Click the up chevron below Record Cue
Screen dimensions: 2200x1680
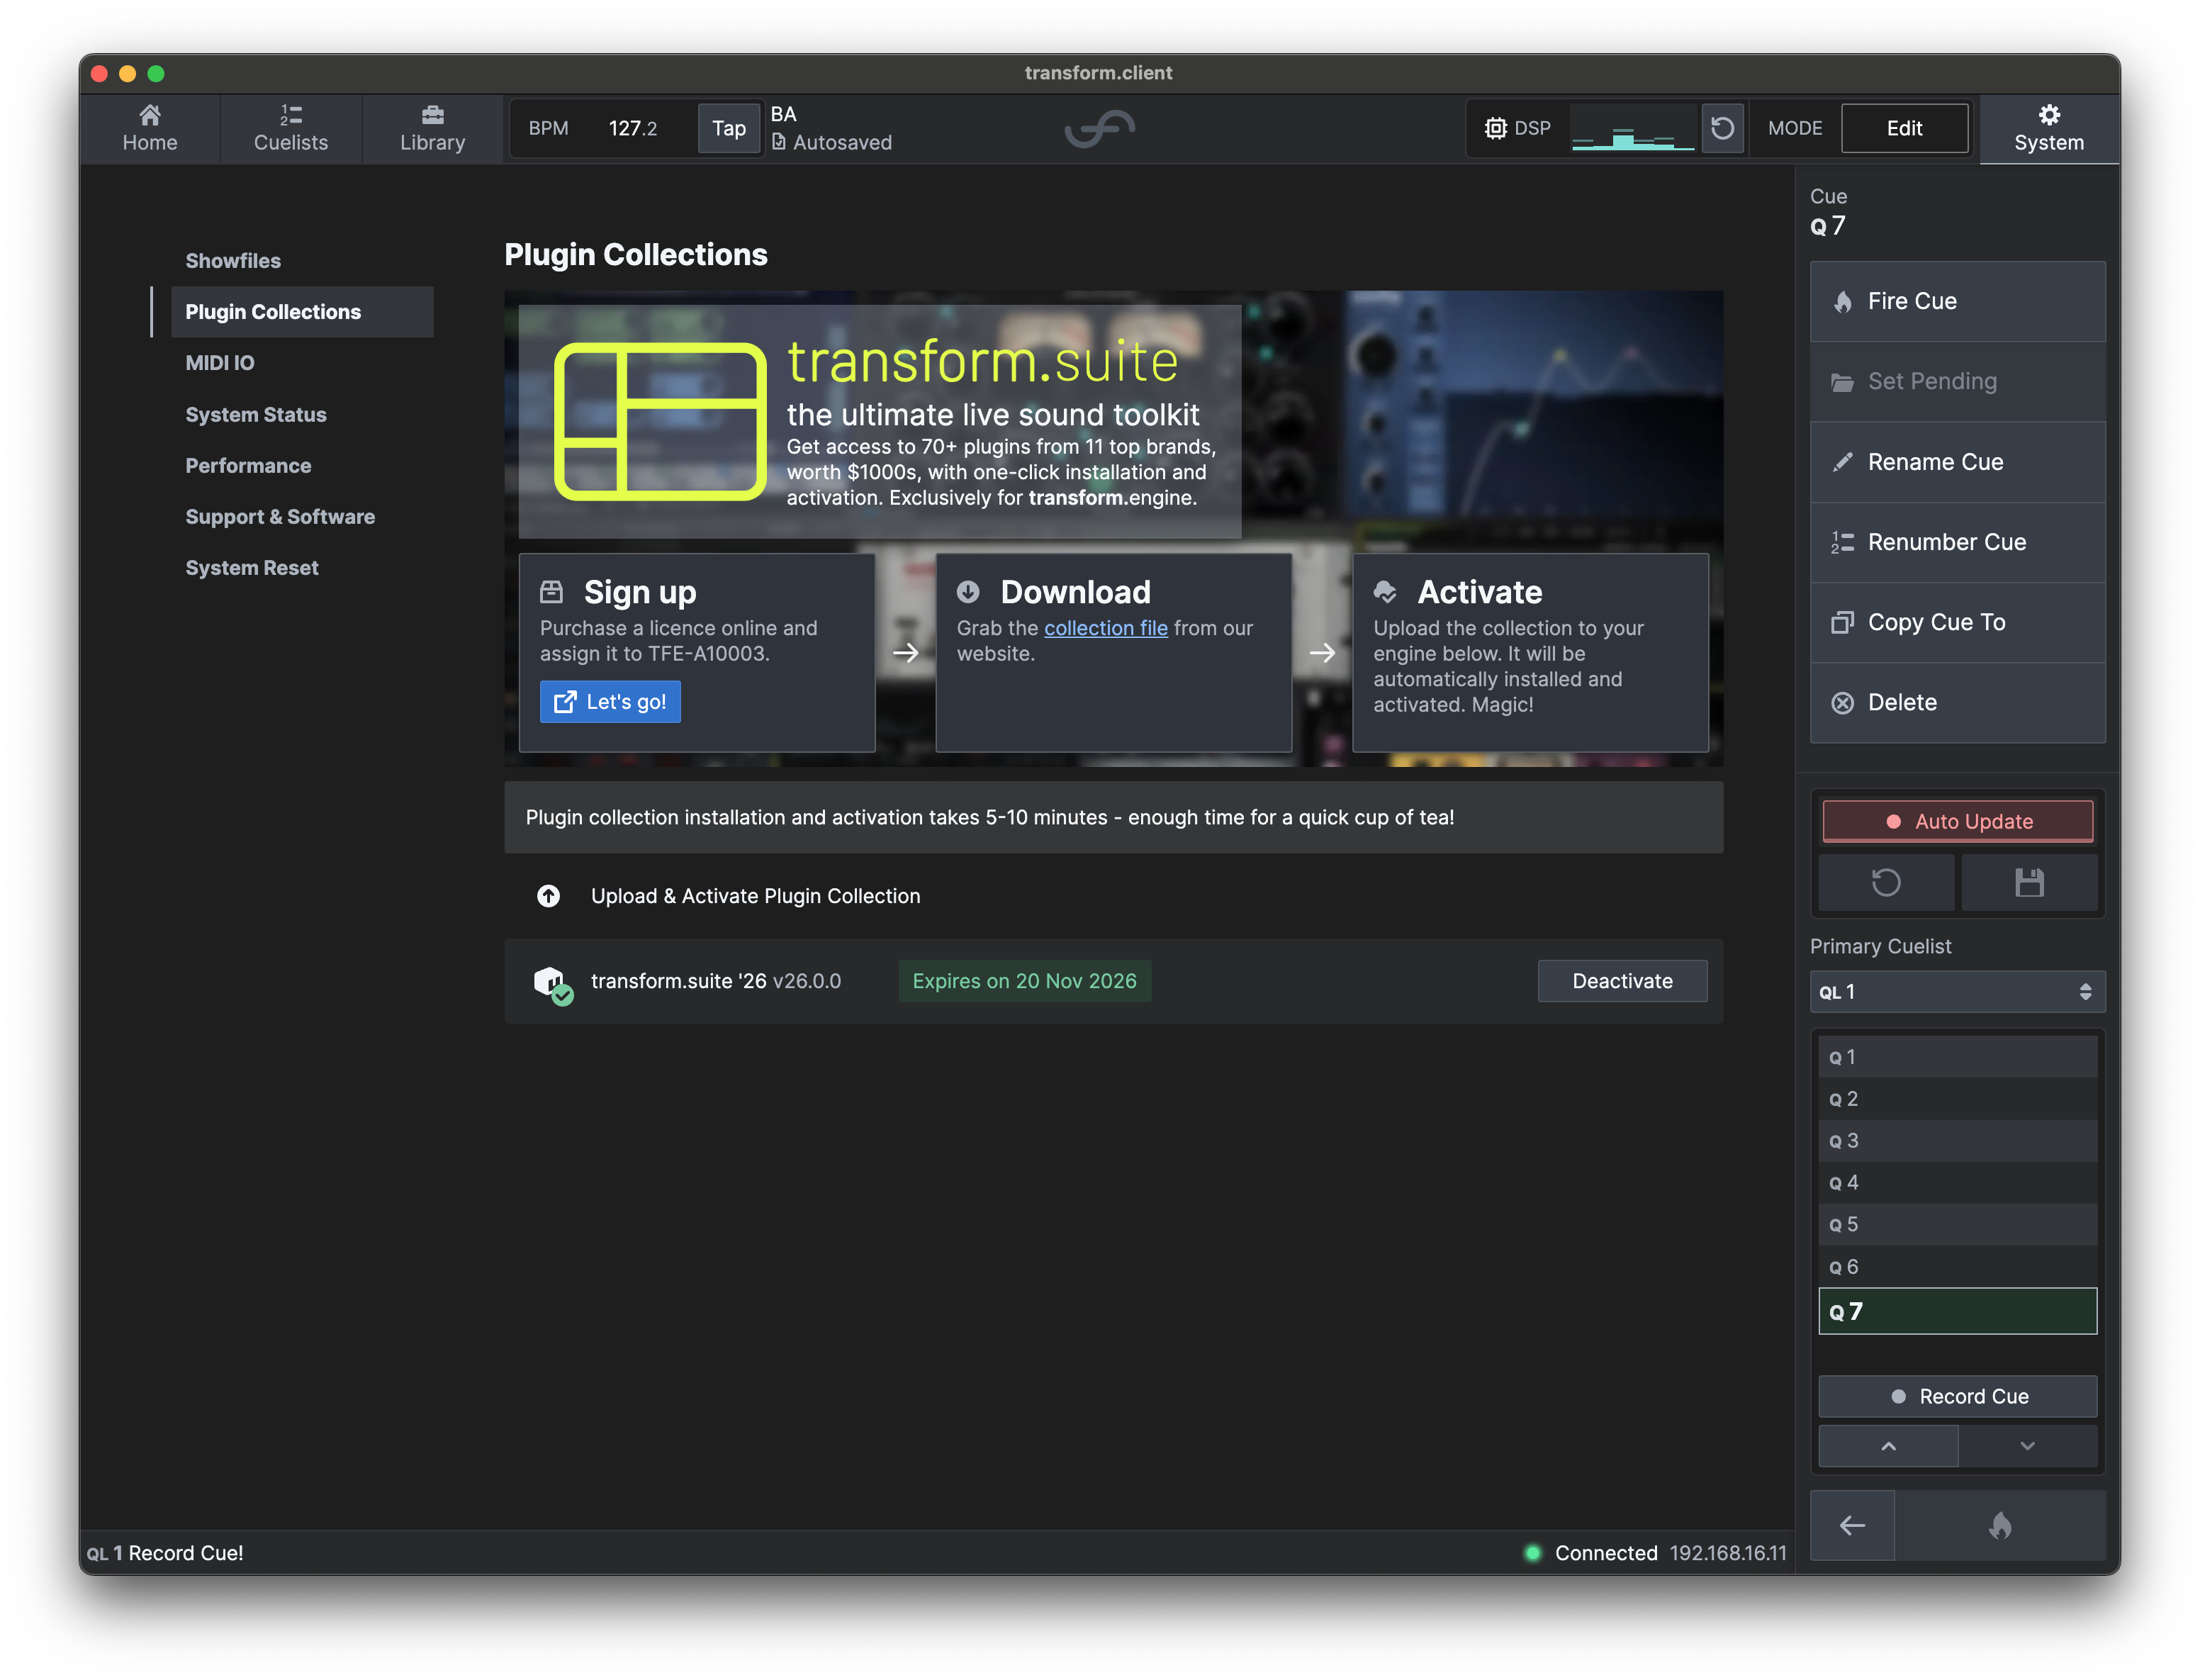click(1888, 1446)
